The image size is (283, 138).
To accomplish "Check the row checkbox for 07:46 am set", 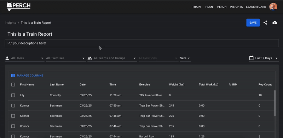I will coord(13,126).
